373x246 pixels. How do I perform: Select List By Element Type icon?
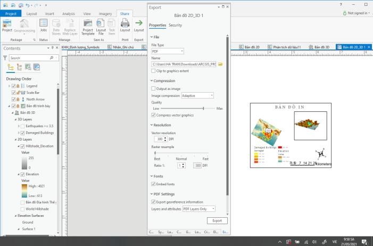(x=19, y=67)
